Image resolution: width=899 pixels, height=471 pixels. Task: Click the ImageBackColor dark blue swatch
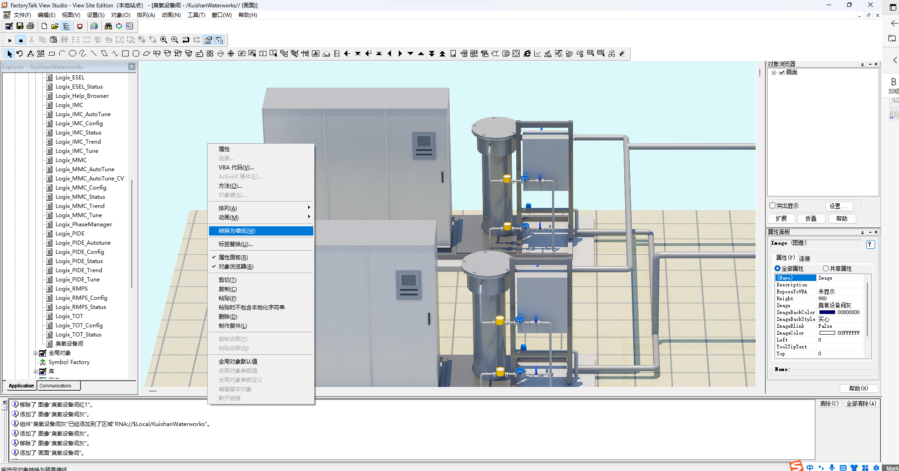click(x=827, y=313)
